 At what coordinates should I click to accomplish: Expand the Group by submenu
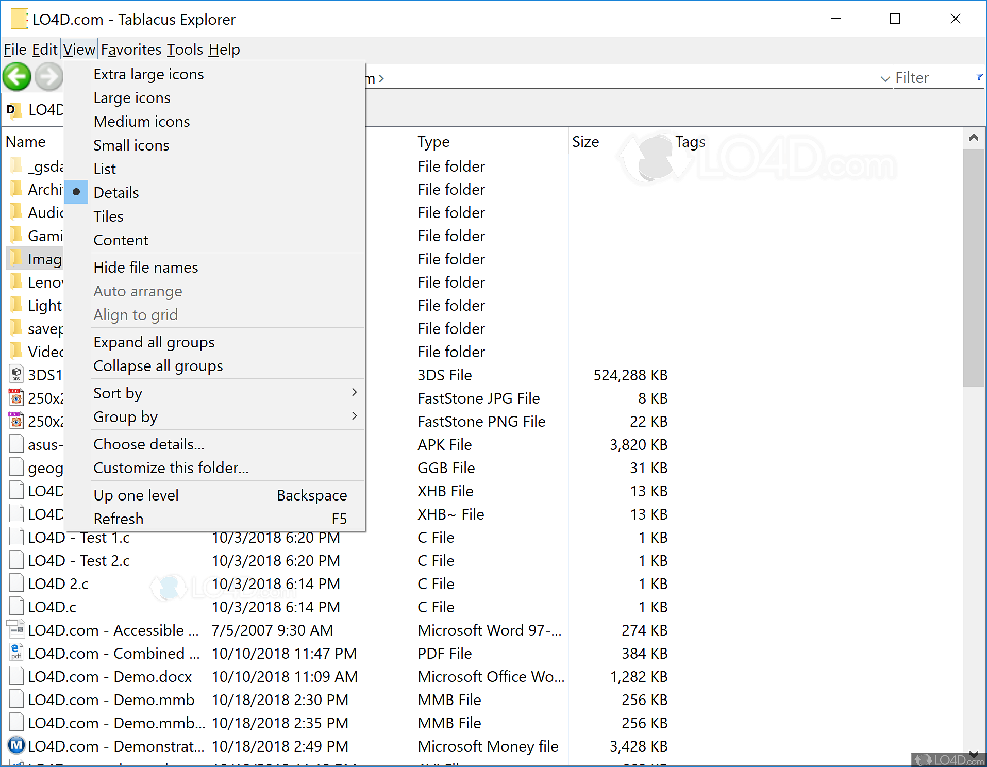pyautogui.click(x=354, y=416)
